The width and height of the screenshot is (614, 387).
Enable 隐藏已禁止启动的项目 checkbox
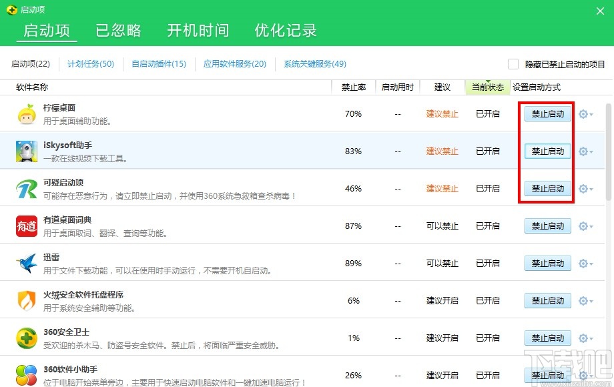click(513, 63)
